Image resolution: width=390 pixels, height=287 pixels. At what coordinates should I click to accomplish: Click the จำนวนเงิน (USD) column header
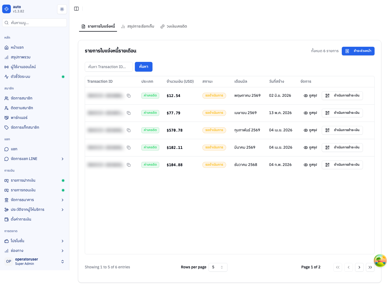click(x=180, y=82)
